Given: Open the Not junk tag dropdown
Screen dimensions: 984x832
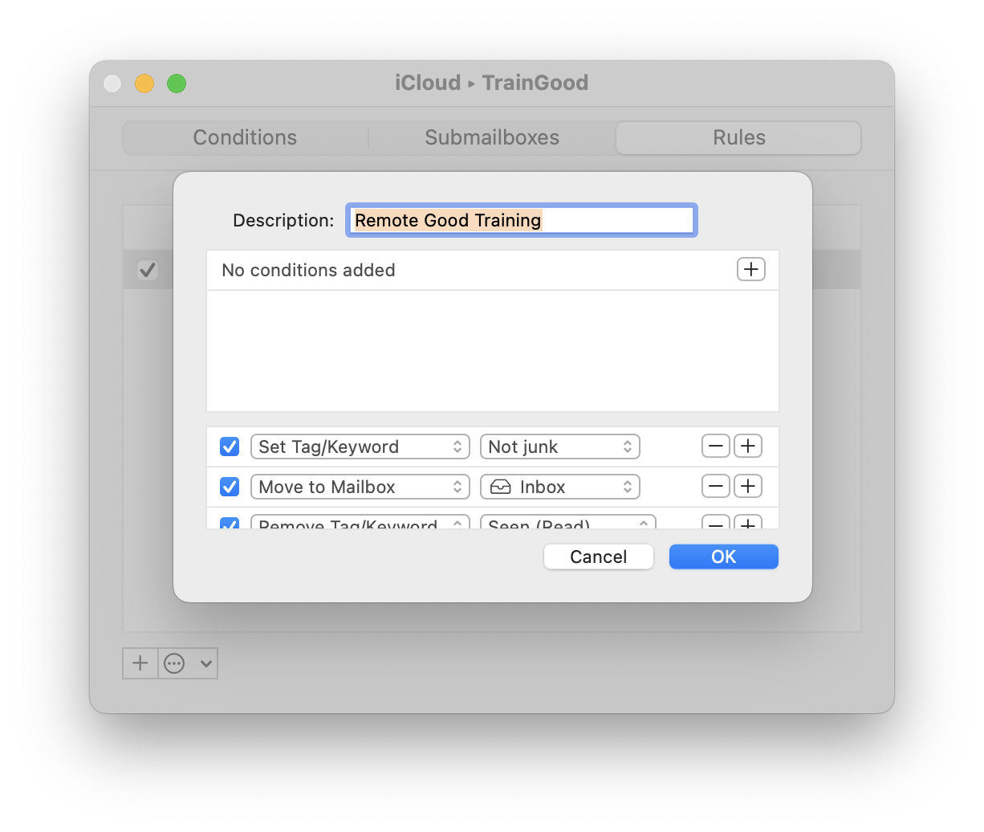Looking at the screenshot, I should pos(559,446).
